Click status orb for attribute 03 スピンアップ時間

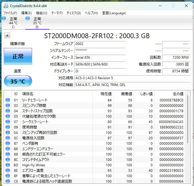pyautogui.click(x=8, y=105)
